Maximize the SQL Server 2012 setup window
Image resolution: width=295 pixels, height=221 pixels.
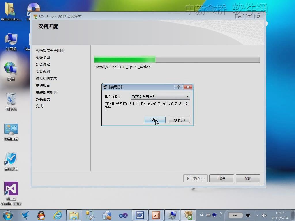click(249, 17)
